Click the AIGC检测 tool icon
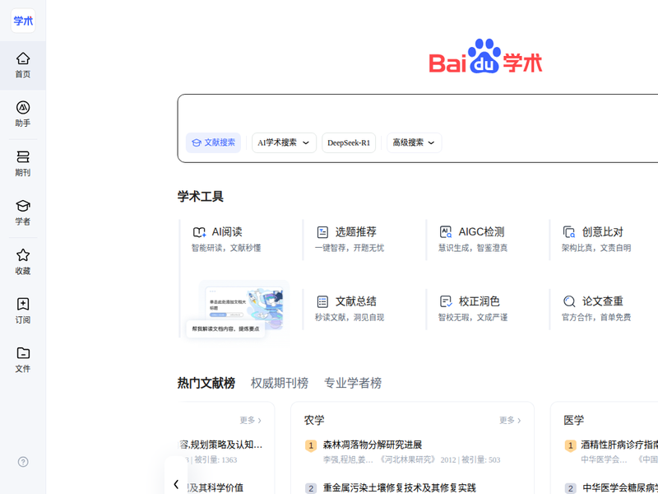The height and width of the screenshot is (494, 658). pyautogui.click(x=446, y=232)
